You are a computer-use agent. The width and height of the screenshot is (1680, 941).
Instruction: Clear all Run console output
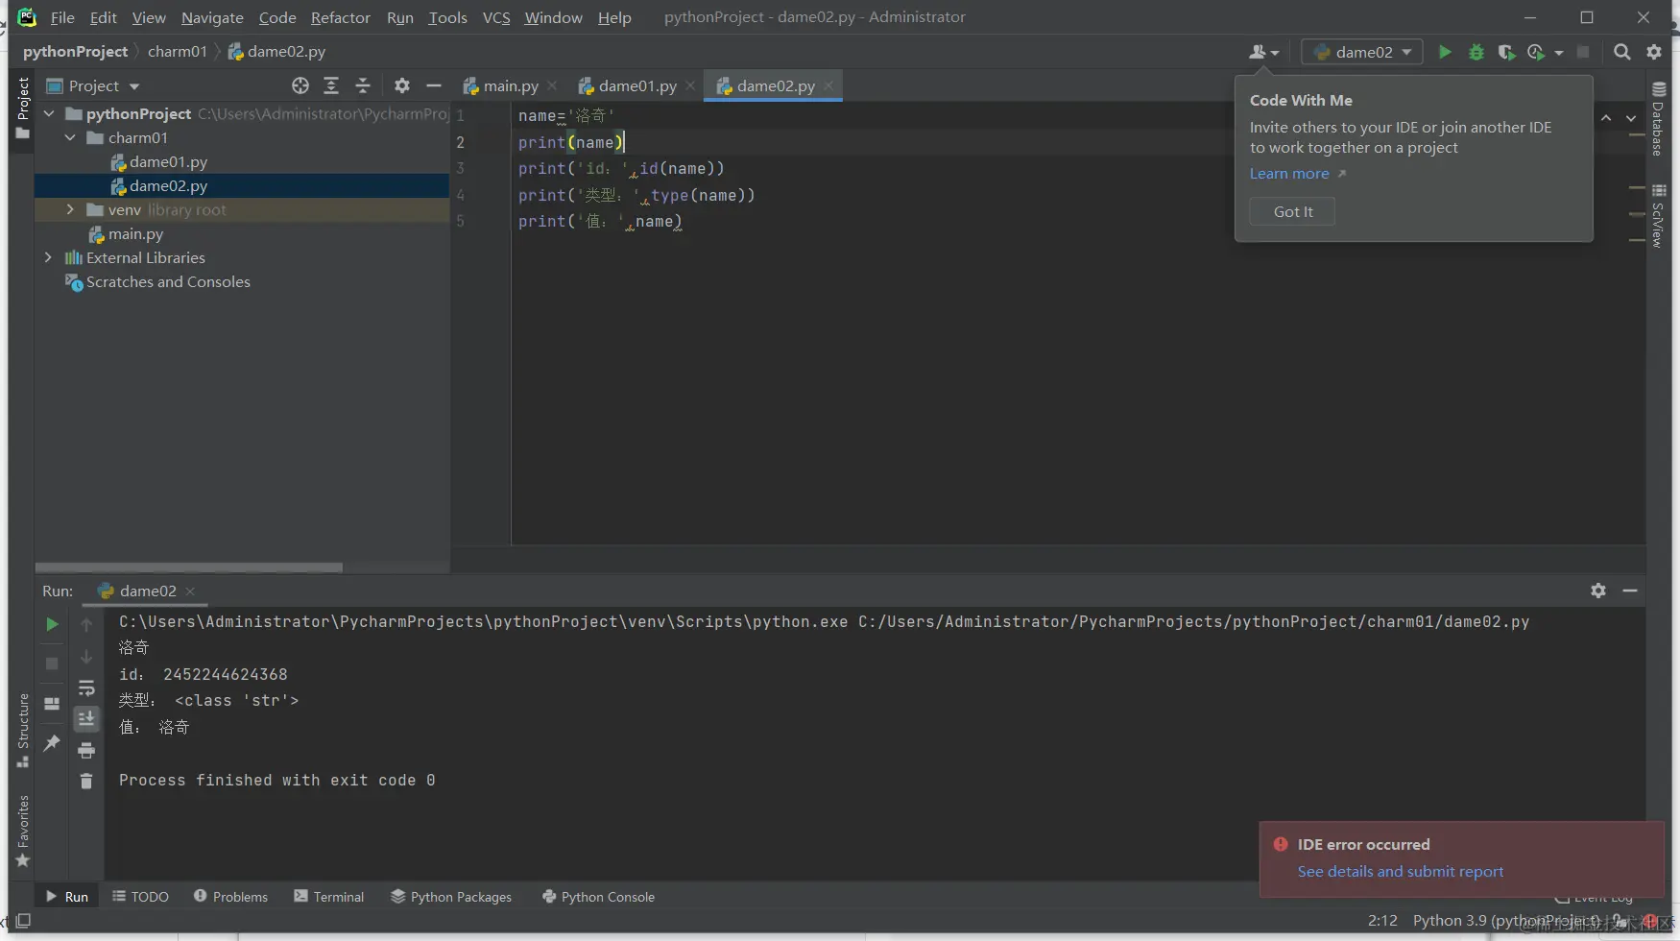[x=86, y=781]
